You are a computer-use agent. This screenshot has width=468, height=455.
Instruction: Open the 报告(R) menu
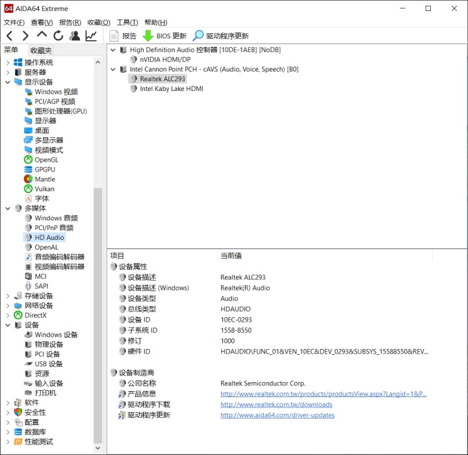pos(70,22)
